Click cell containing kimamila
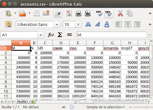The image size is (153, 110). tap(112, 48)
